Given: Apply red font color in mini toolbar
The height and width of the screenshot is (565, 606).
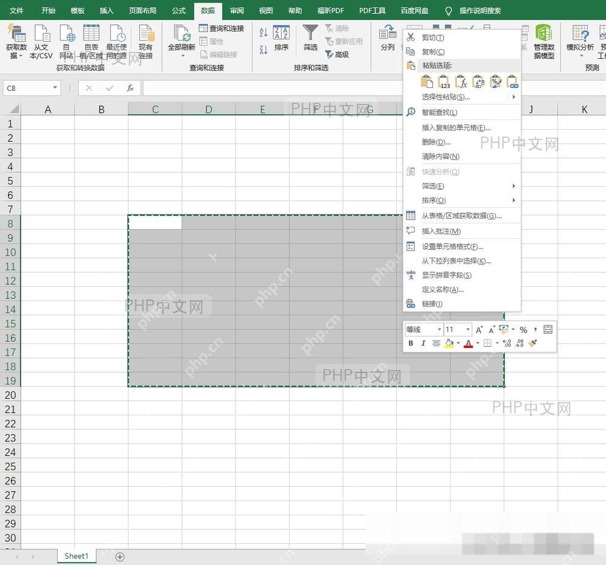Looking at the screenshot, I should (468, 343).
